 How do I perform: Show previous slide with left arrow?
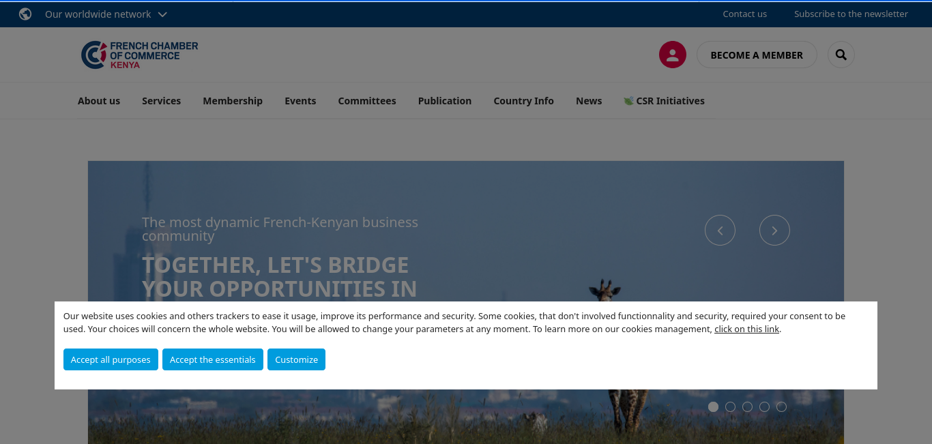720,231
